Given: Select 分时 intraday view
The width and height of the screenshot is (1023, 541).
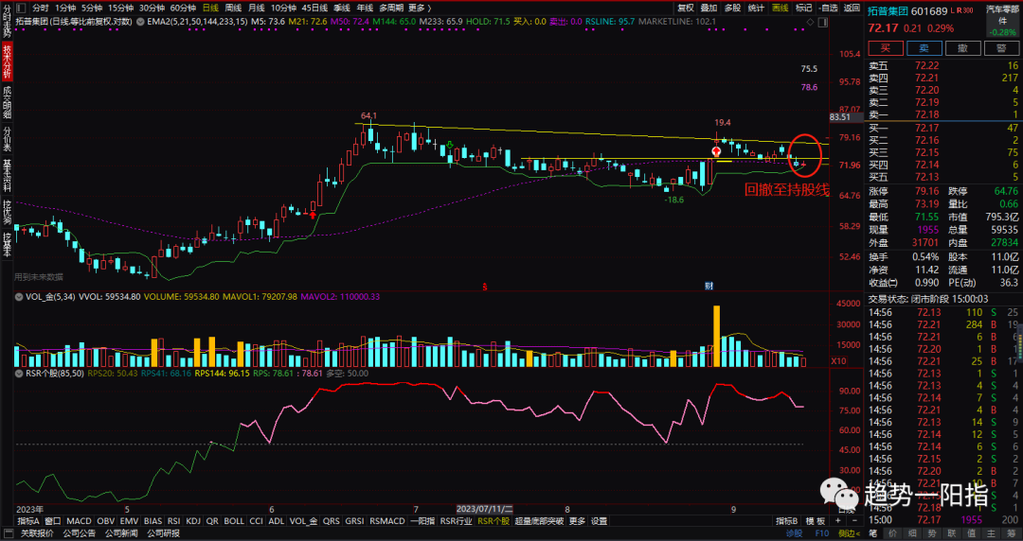Looking at the screenshot, I should pos(41,8).
